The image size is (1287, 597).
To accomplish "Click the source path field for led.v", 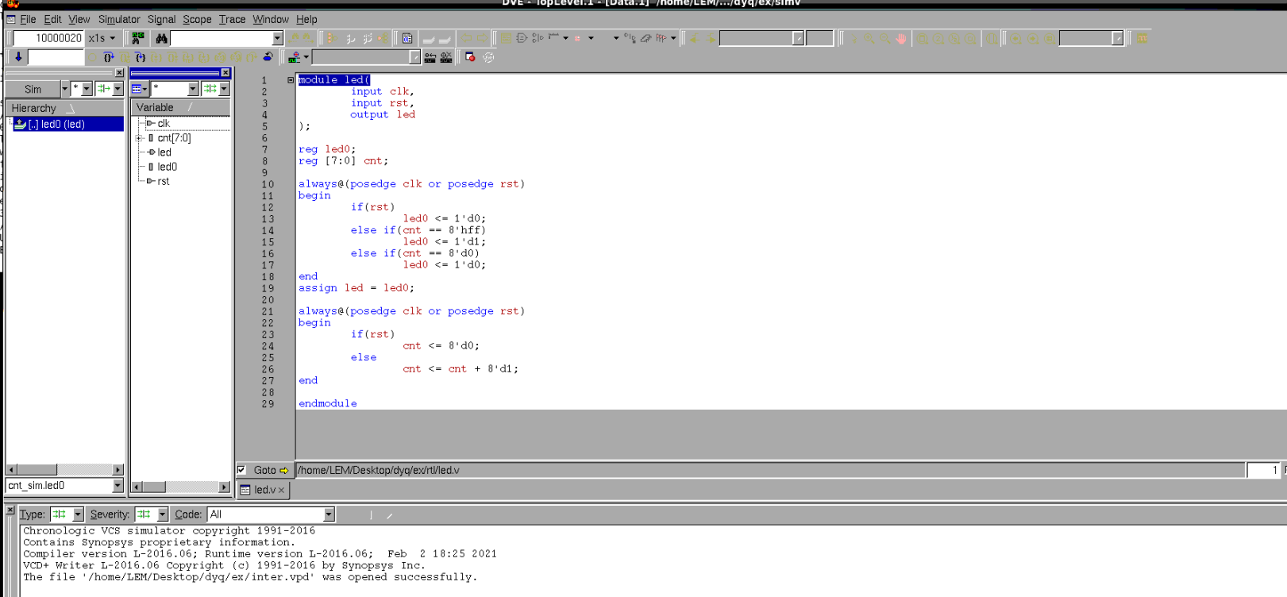I will (770, 470).
